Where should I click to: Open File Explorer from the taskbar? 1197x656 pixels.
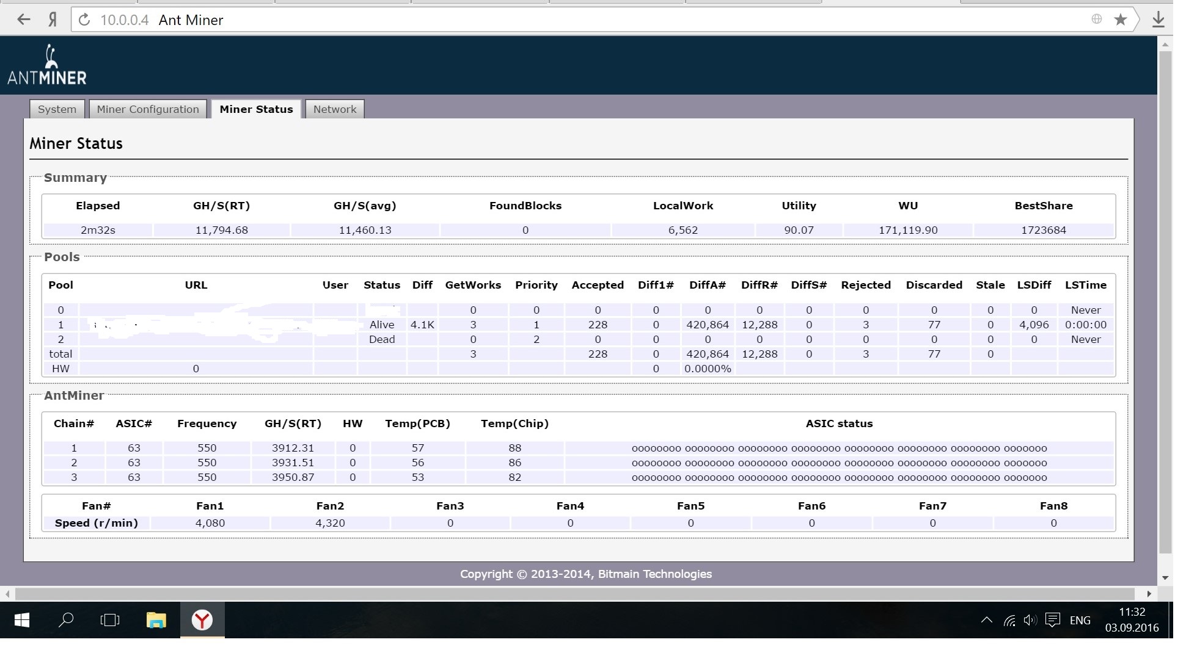click(156, 620)
